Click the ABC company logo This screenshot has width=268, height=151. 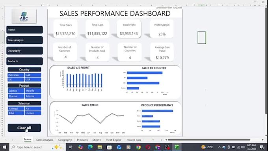pyautogui.click(x=24, y=17)
